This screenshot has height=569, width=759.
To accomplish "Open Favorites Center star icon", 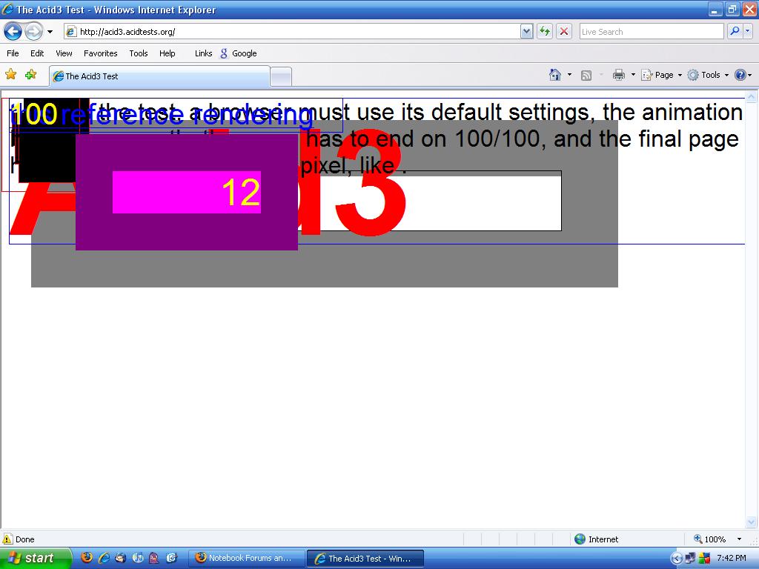I will [x=10, y=75].
